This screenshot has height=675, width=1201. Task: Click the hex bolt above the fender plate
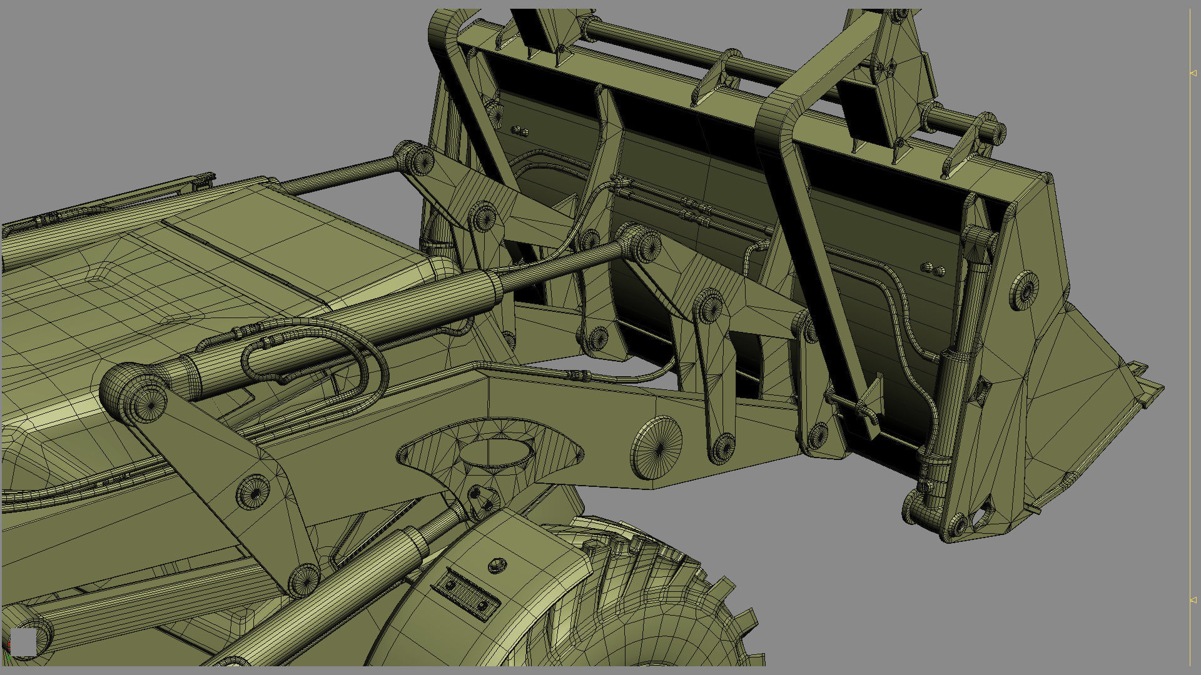(496, 566)
